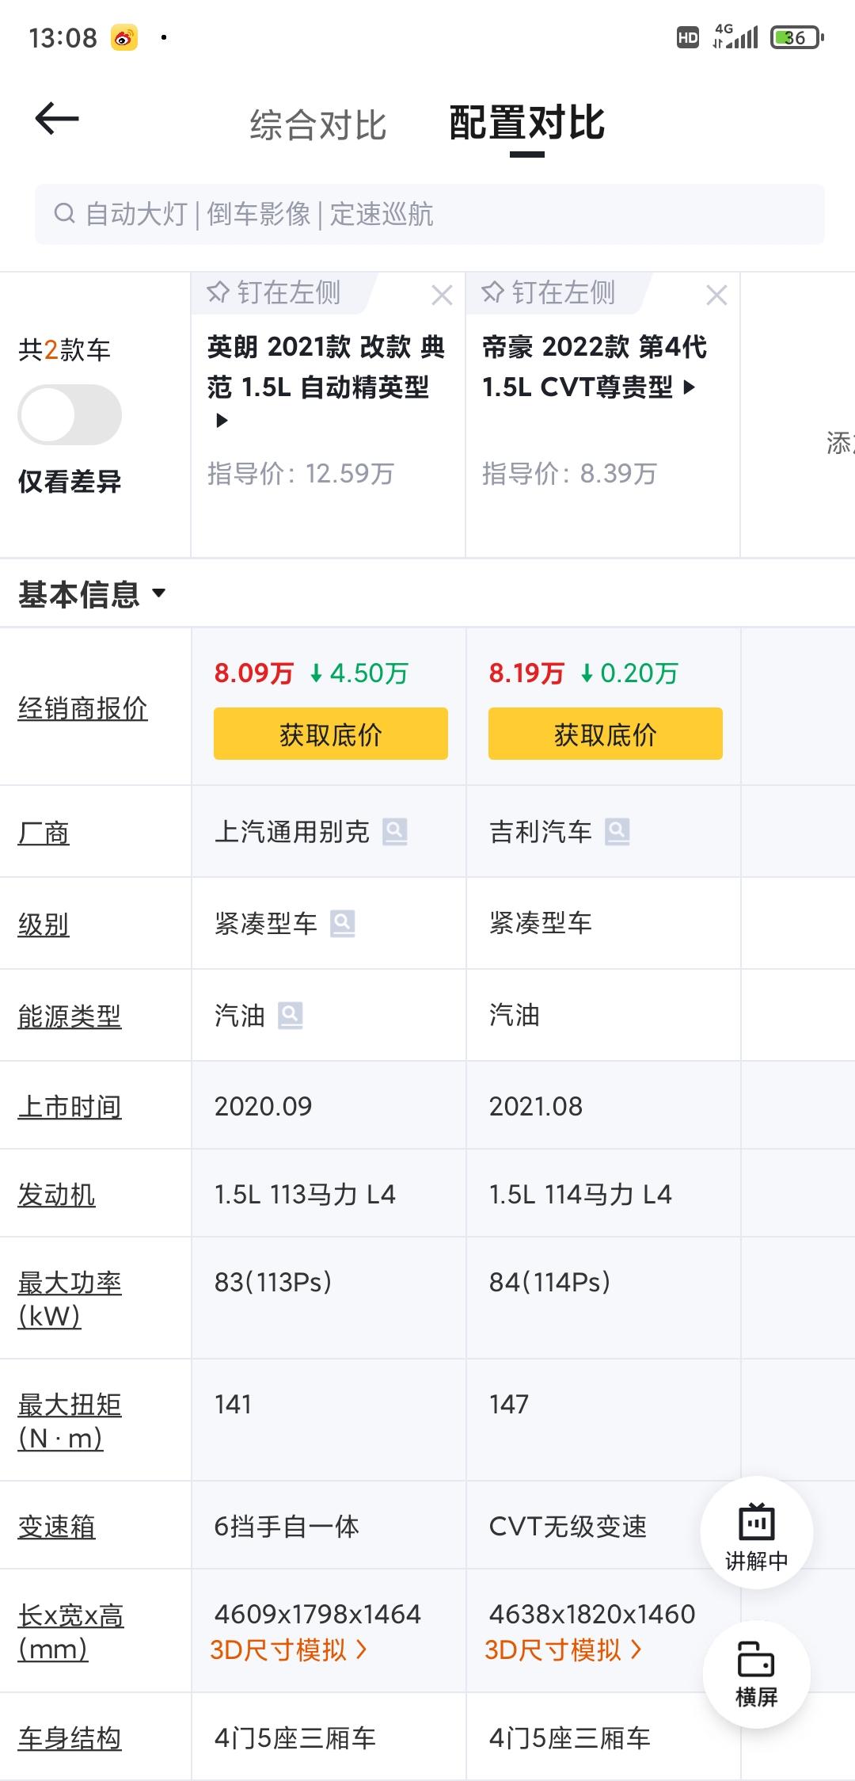The image size is (855, 1781).
Task: Pin 英朗 column with 钉在左侧
Action: 274,292
